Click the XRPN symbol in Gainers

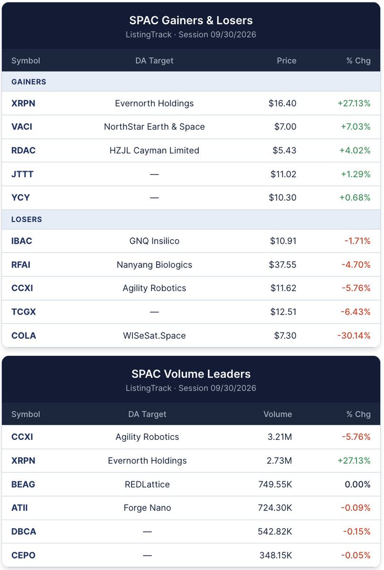(23, 103)
